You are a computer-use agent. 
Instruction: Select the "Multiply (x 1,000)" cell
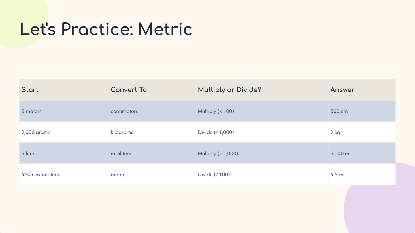[218, 154]
